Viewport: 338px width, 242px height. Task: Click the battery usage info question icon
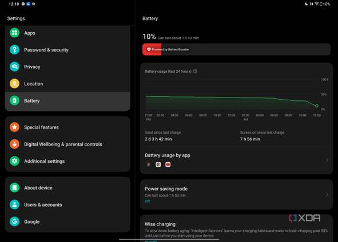195,71
